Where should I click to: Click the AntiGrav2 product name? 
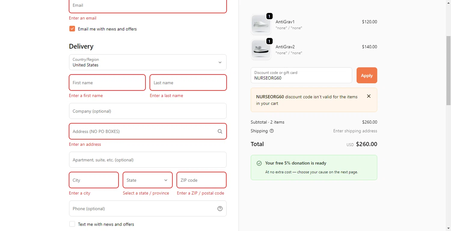285,47
